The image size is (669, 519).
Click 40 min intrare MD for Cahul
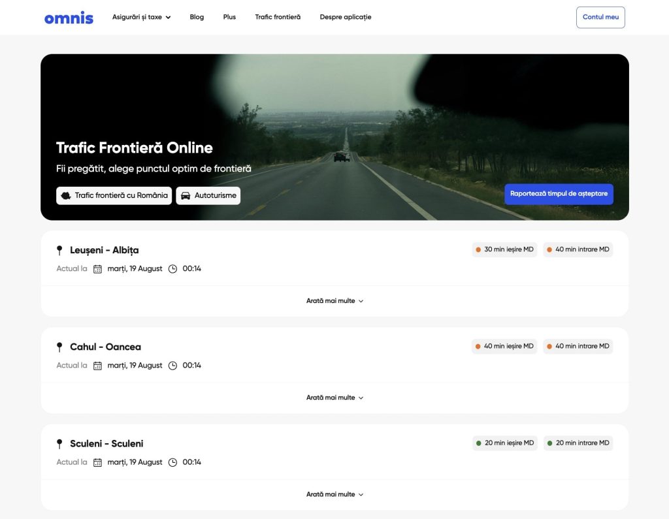click(x=578, y=346)
